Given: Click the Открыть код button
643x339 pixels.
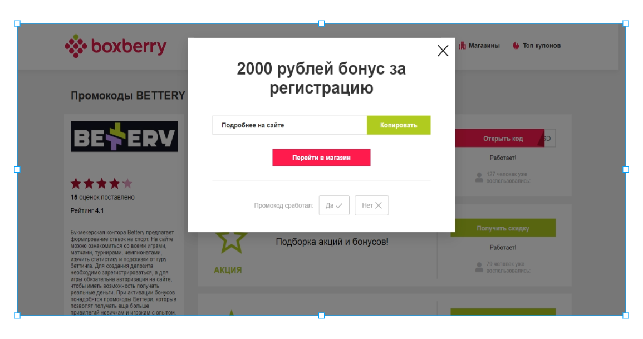Looking at the screenshot, I should coord(499,139).
